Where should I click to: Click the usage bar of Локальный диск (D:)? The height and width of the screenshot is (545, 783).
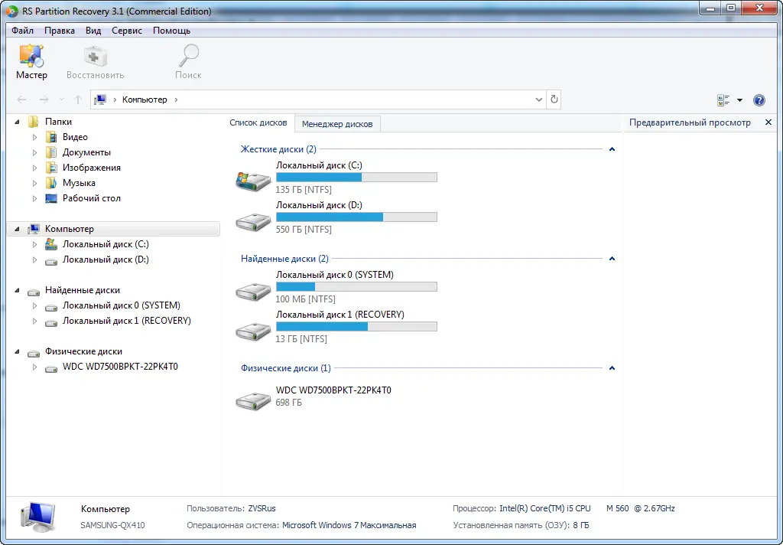(x=356, y=217)
